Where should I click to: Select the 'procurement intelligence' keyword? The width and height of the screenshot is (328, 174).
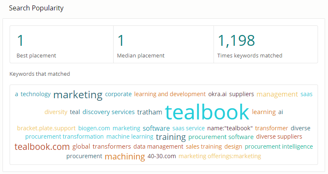pos(279,147)
